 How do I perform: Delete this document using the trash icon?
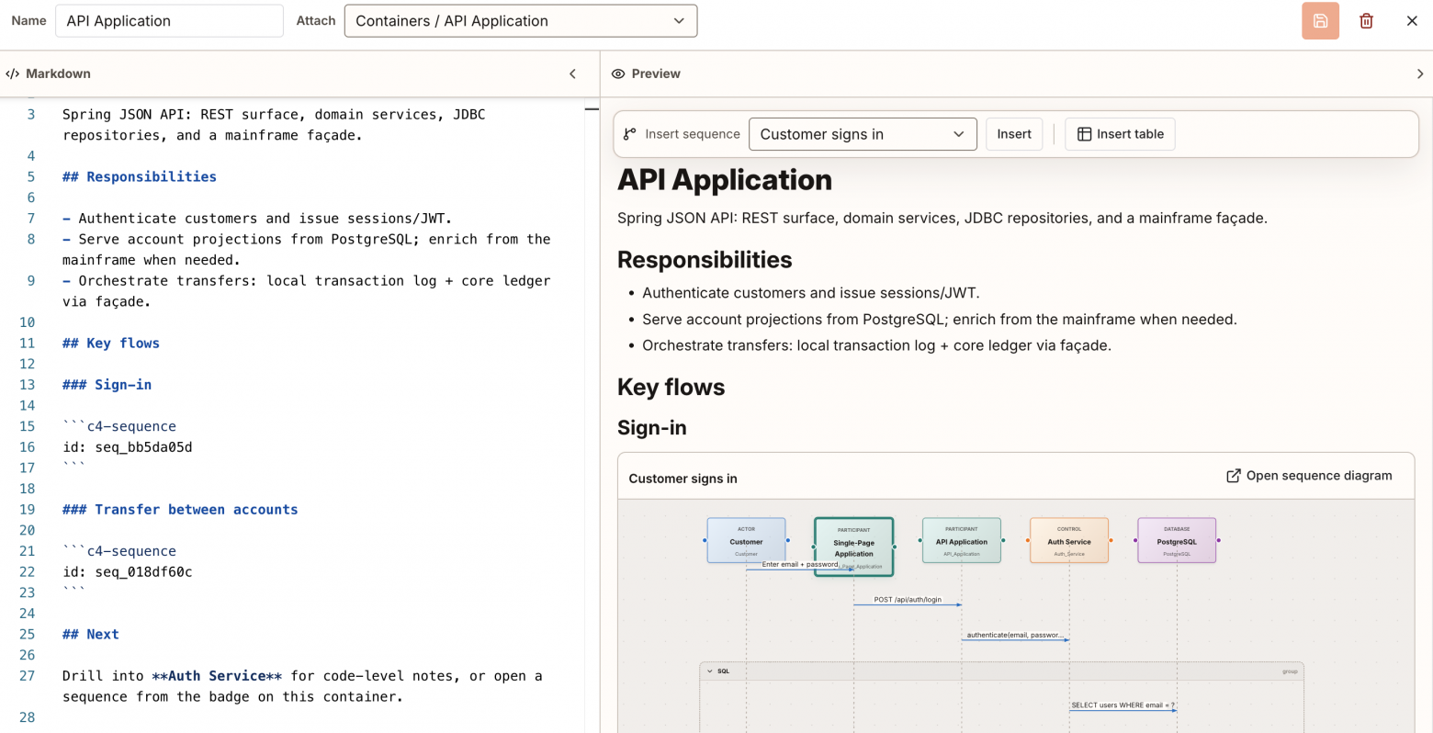1366,21
